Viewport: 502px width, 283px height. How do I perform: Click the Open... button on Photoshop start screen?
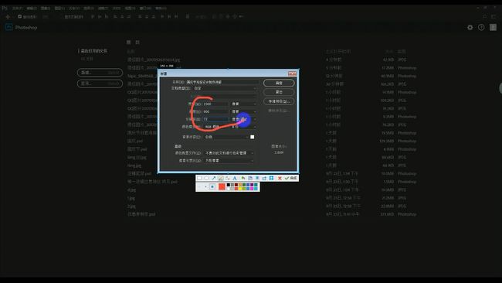(x=100, y=84)
